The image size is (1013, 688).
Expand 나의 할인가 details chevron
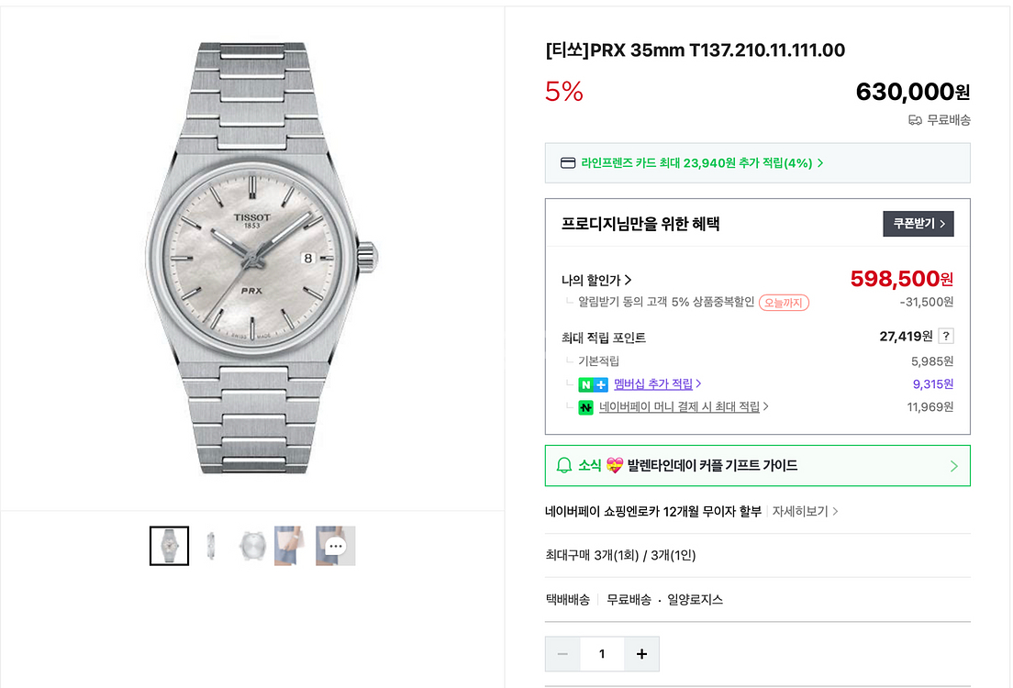(x=629, y=281)
